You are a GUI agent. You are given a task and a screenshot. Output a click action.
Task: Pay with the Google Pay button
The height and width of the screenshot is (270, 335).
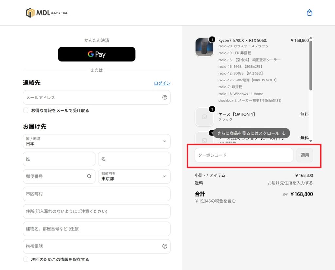pyautogui.click(x=97, y=54)
